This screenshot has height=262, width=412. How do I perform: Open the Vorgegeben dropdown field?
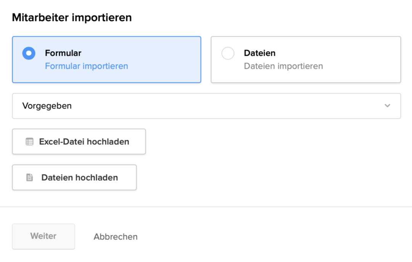[x=206, y=106]
